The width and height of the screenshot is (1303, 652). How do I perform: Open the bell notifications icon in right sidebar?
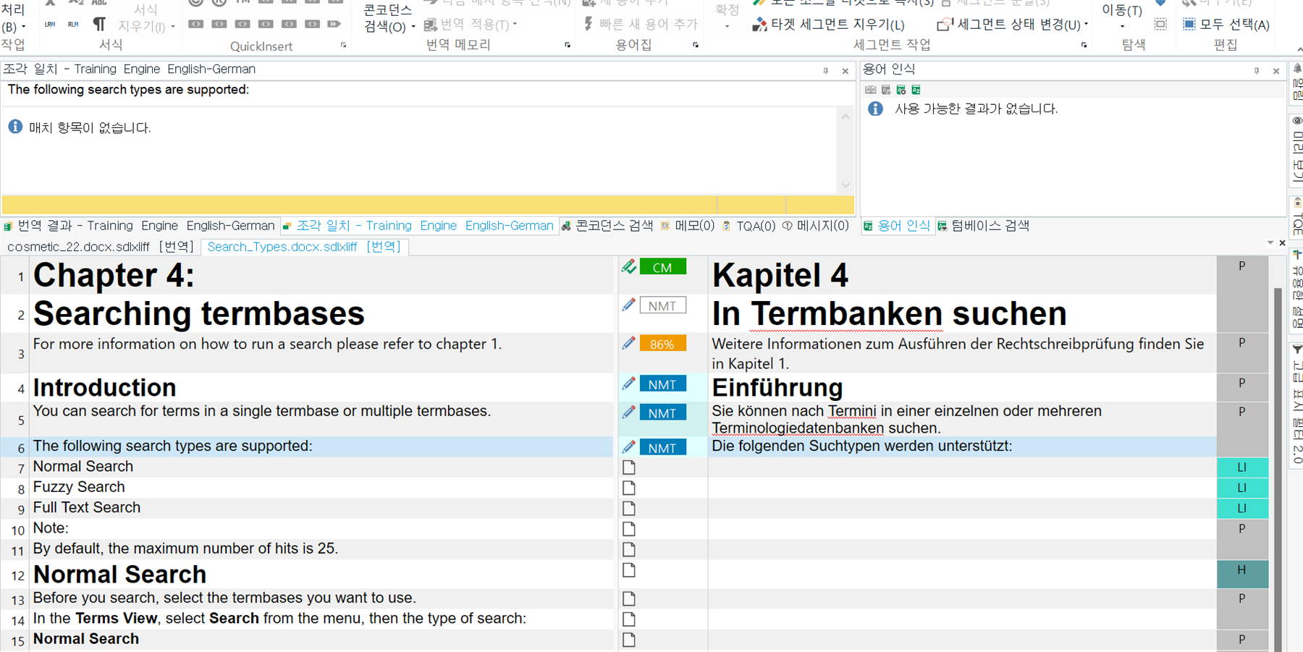coord(1297,68)
